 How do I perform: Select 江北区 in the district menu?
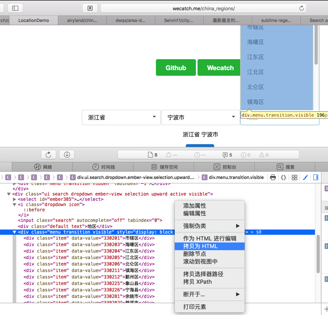(x=277, y=72)
